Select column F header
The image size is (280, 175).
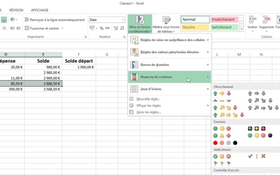(79, 54)
